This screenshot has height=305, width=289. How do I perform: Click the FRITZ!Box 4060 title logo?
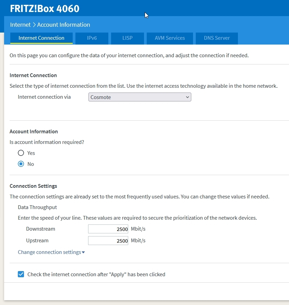coord(45,9)
